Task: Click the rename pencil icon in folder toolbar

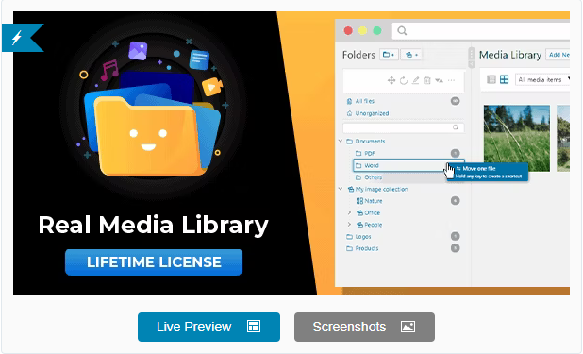Action: [x=415, y=80]
